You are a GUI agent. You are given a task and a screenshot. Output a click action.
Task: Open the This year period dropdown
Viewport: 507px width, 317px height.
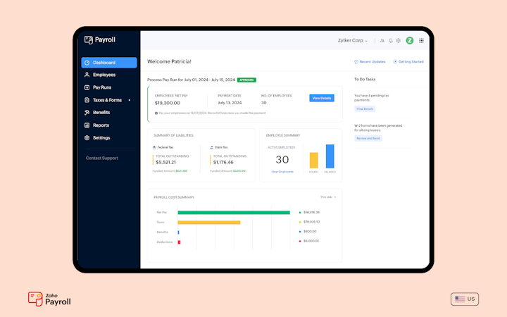click(328, 197)
